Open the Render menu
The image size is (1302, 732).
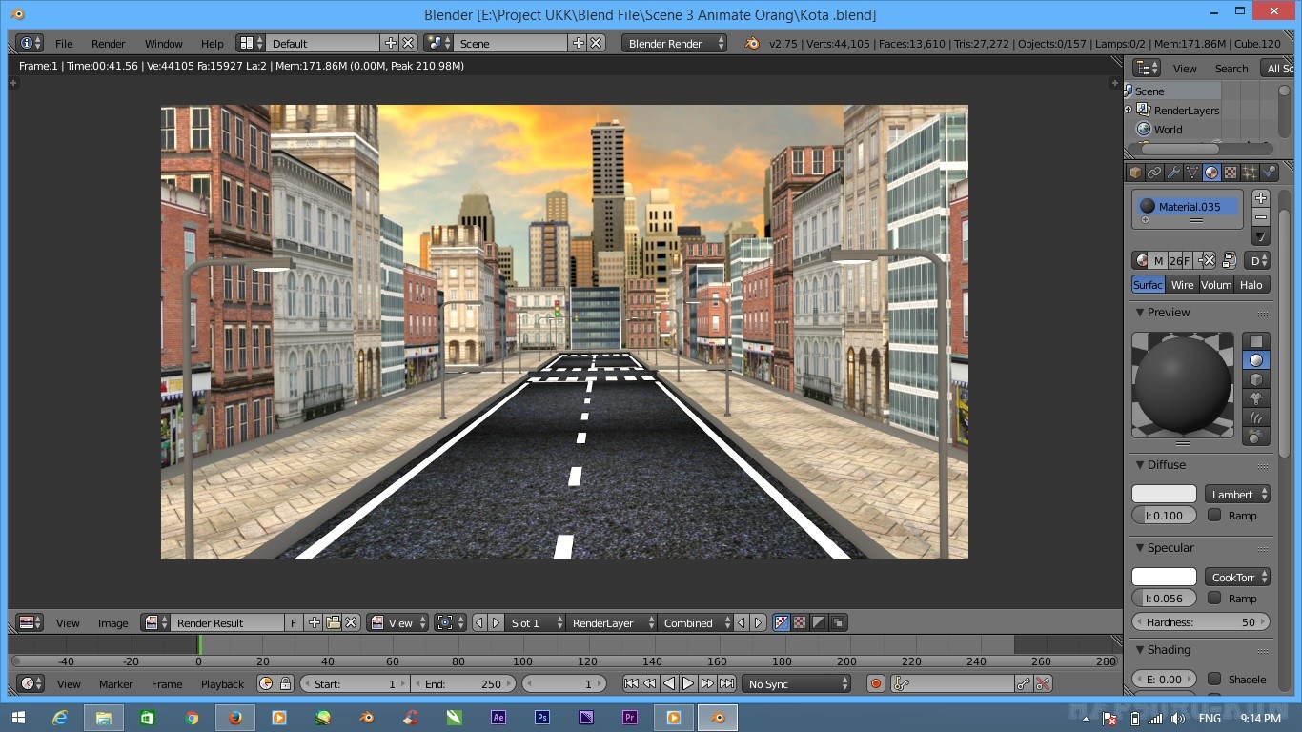pyautogui.click(x=108, y=43)
